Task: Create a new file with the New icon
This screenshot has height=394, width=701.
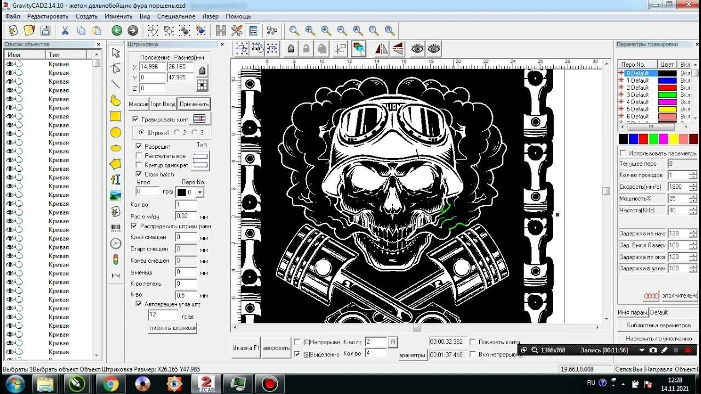Action: 13,31
